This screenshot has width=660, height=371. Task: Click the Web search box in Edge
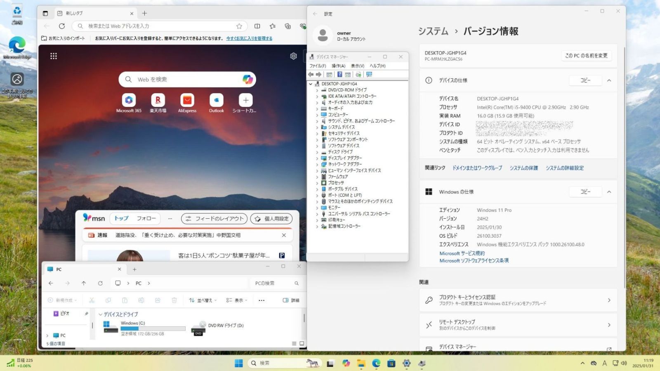pos(188,79)
